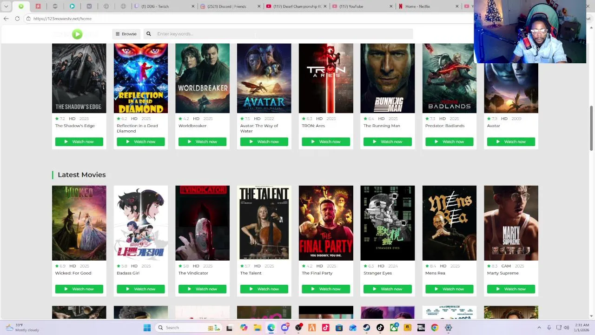Click the browser back arrow
Viewport: 595px width, 335px height.
[x=6, y=19]
